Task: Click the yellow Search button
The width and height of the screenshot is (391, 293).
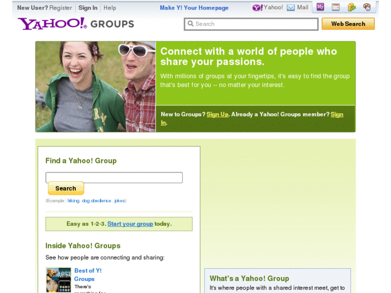Action: [66, 188]
